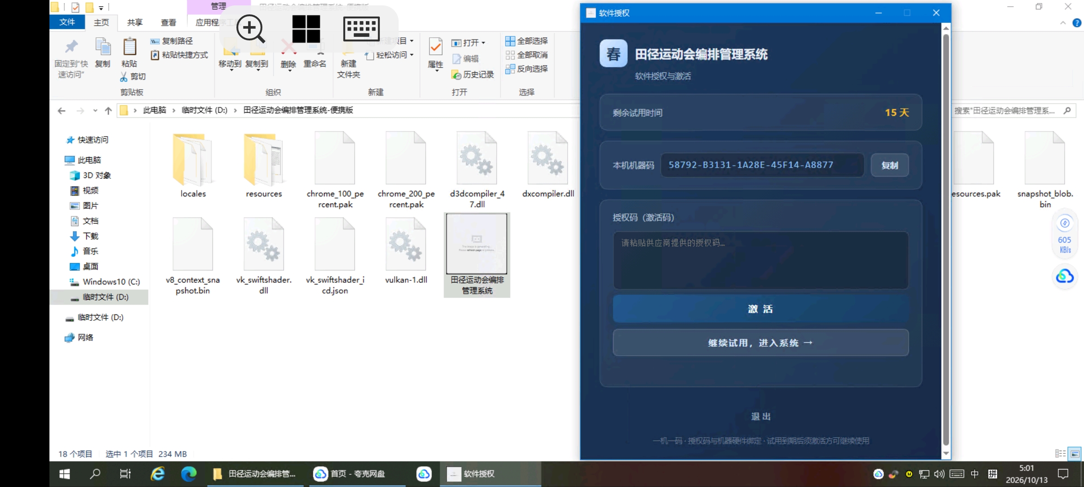This screenshot has width=1084, height=487.
Task: Expand the 属性 dropdown
Action: pos(436,71)
